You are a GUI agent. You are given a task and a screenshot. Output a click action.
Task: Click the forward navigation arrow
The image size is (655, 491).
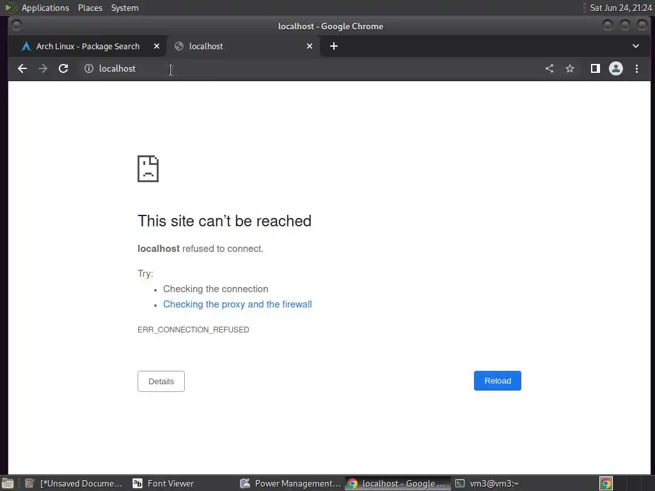43,68
